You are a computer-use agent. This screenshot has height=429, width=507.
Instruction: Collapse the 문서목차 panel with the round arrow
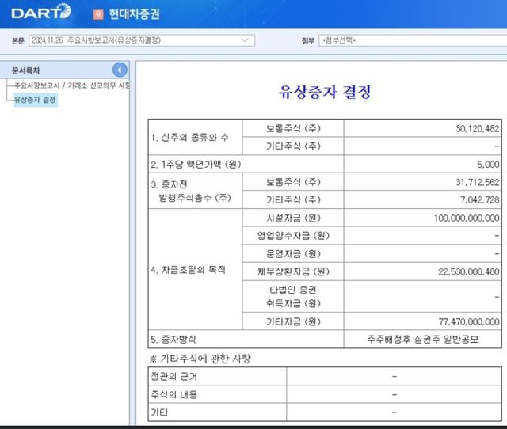(120, 70)
